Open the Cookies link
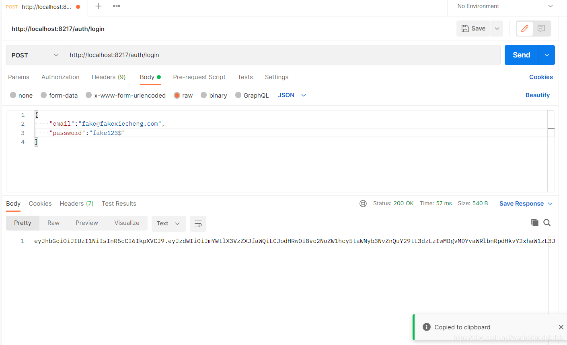 click(x=541, y=77)
